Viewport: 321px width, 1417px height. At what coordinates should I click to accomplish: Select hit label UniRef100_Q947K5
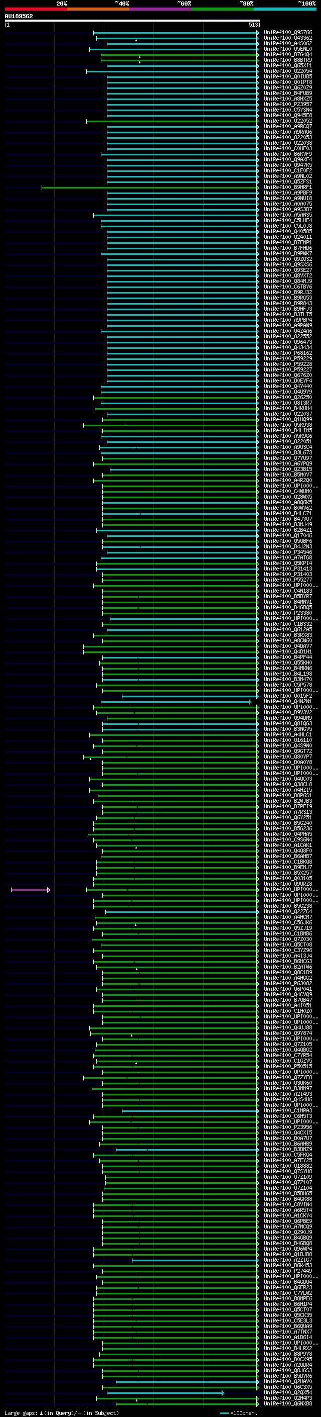(x=287, y=165)
